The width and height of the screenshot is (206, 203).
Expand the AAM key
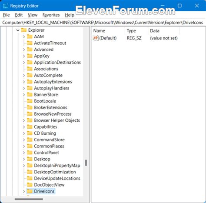pyautogui.click(x=24, y=37)
